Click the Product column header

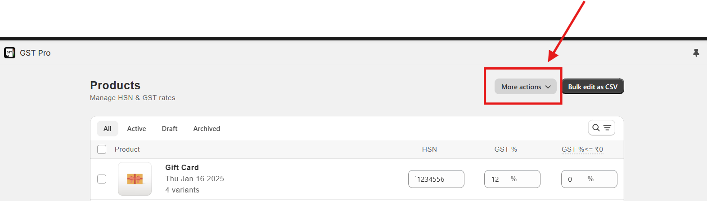[127, 149]
